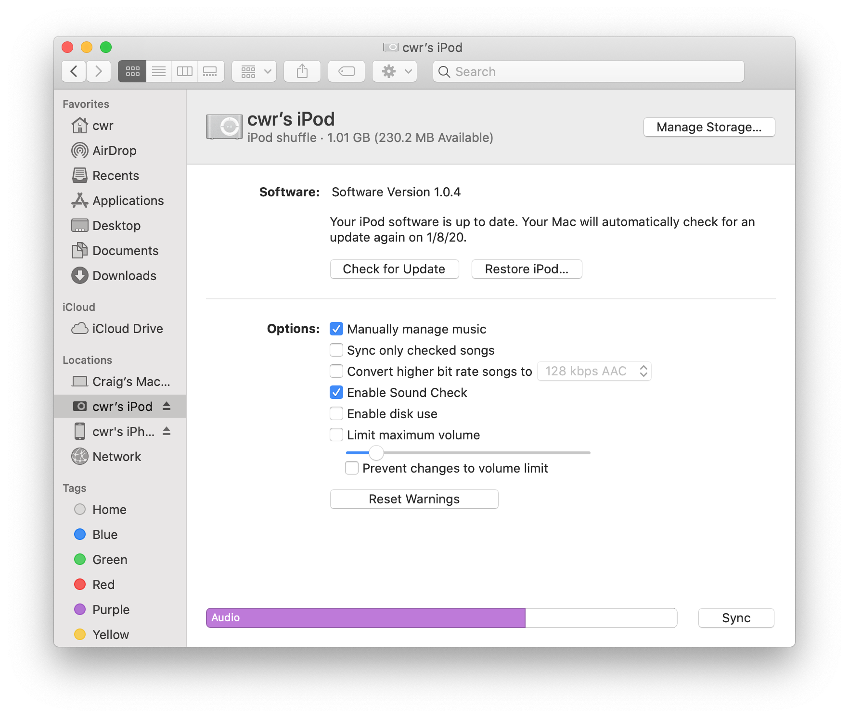Screen dimensions: 849x718
Task: Switch to icon view in toolbar
Action: click(132, 72)
